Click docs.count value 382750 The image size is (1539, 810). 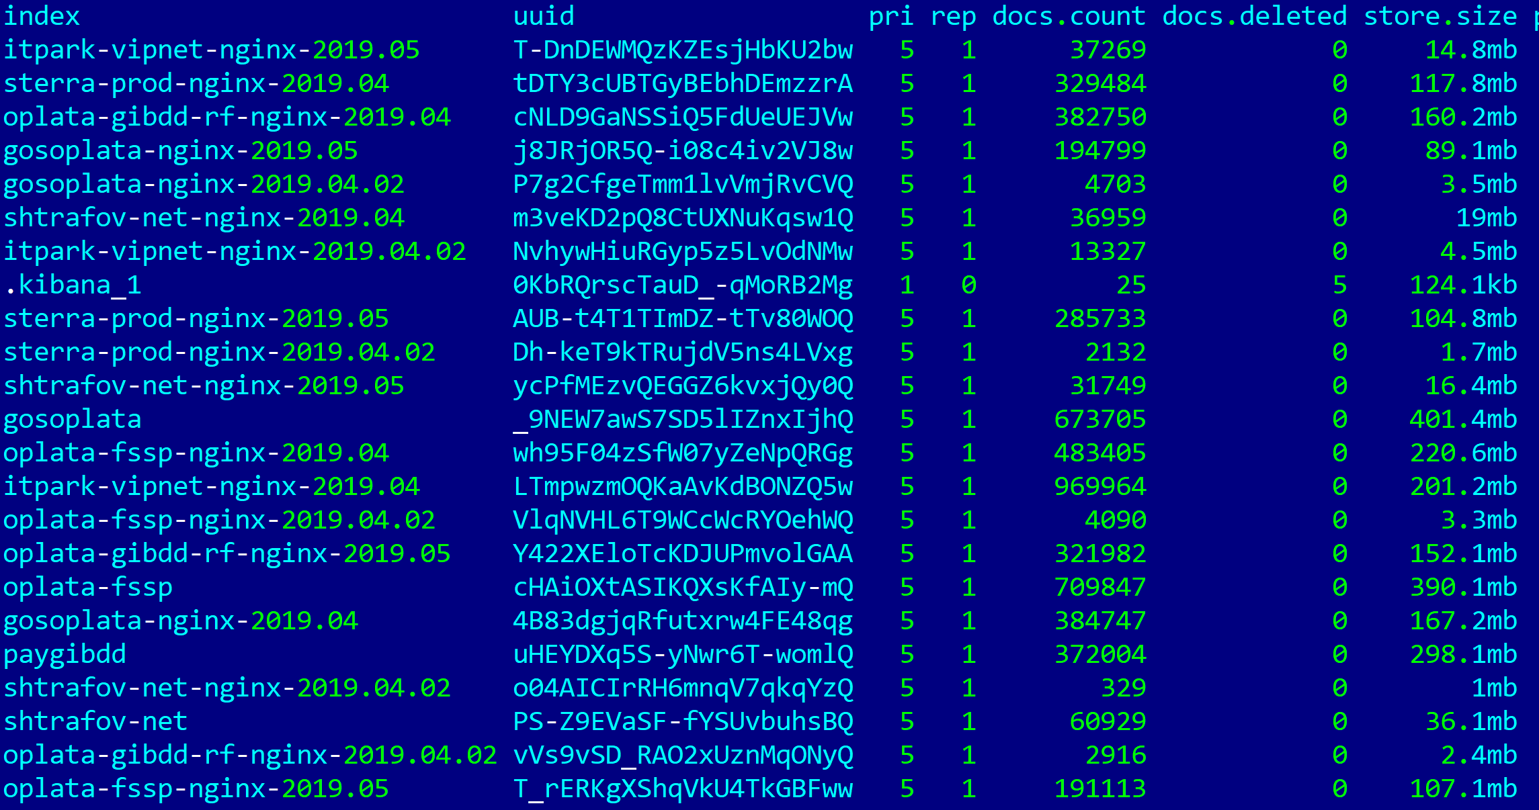coord(1100,117)
